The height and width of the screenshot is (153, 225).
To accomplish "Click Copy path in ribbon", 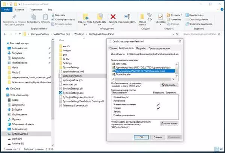I will 63,19.
